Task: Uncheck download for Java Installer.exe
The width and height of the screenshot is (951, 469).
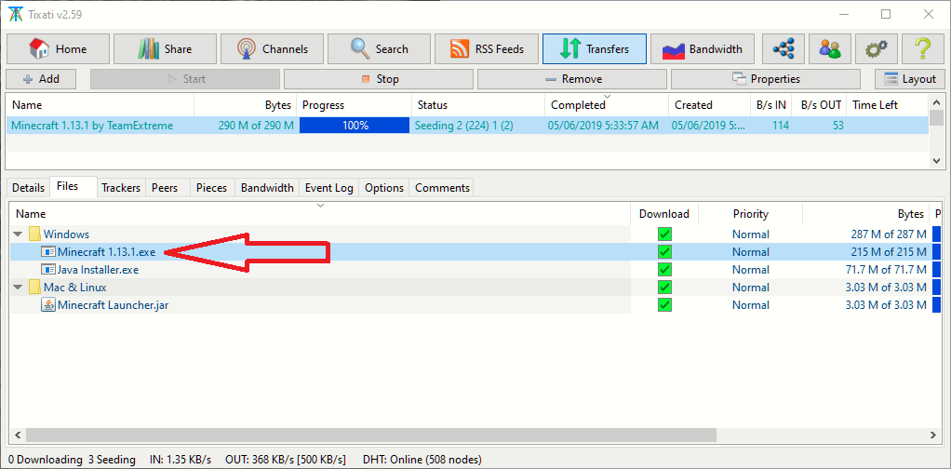Action: pos(664,269)
